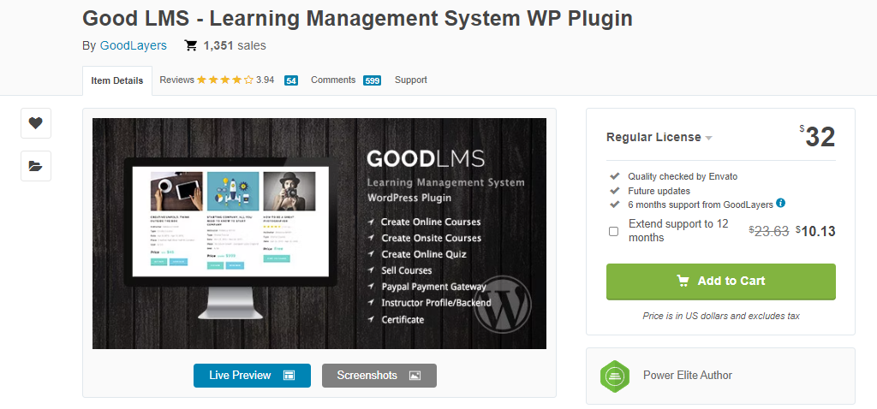The image size is (877, 409).
Task: Click the $10.13 discounted support price
Action: pyautogui.click(x=815, y=231)
